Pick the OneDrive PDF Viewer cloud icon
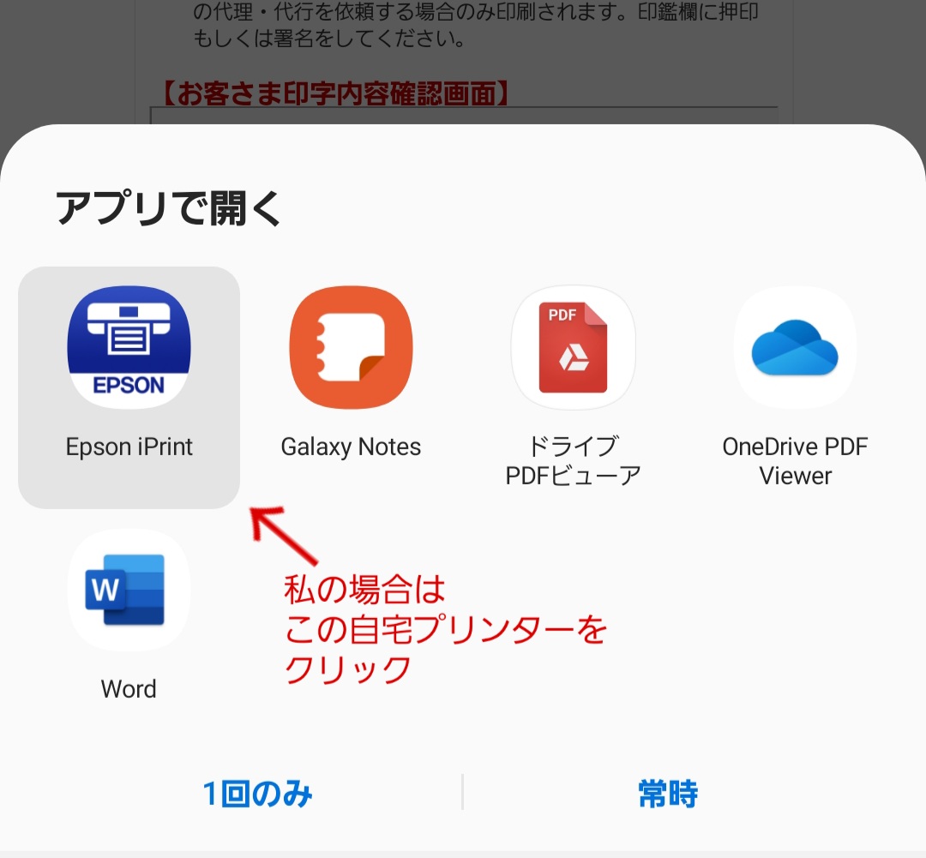The image size is (926, 858). point(795,347)
